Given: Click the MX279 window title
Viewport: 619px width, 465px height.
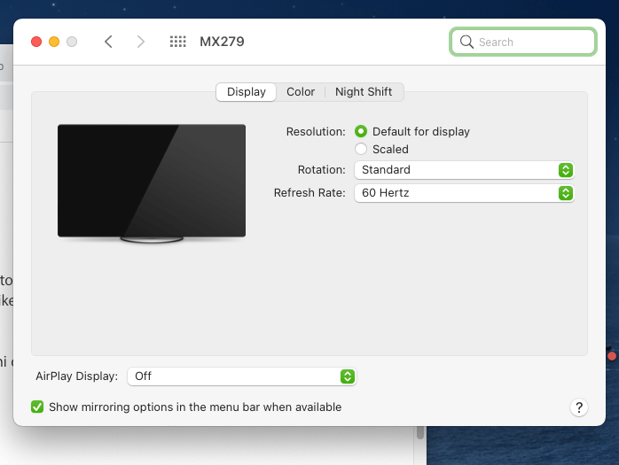Looking at the screenshot, I should click(222, 42).
